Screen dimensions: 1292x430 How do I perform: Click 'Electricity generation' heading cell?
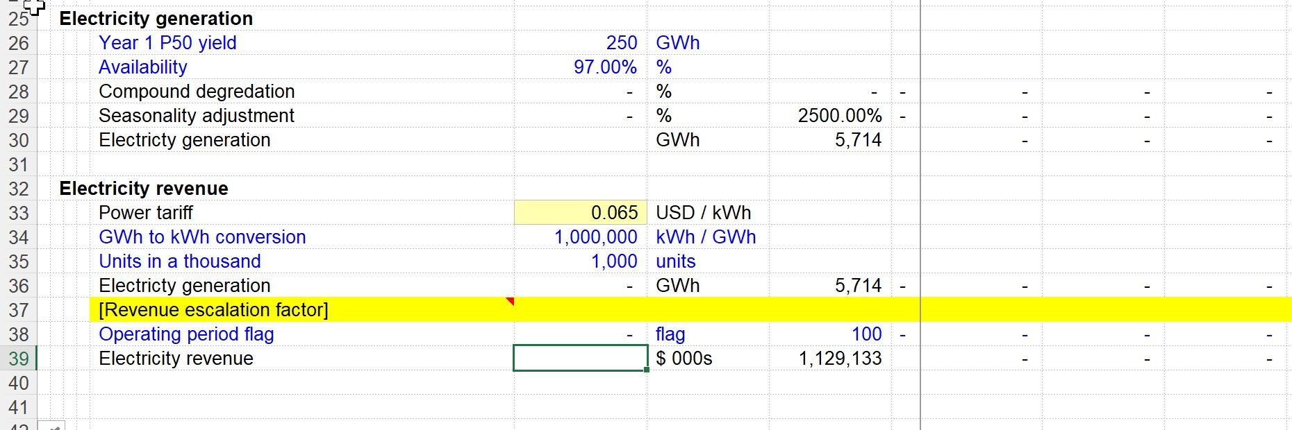pyautogui.click(x=156, y=19)
